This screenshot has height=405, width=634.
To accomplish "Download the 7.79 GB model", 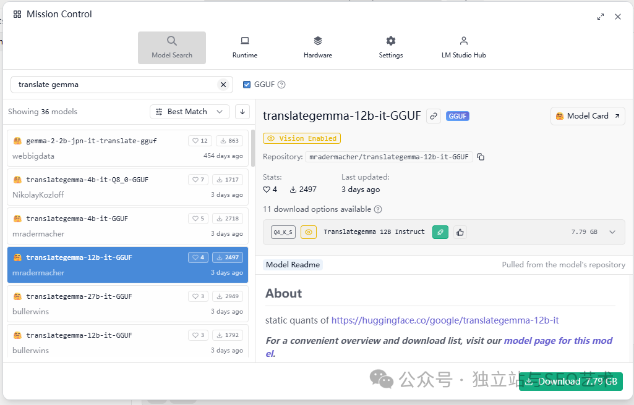I will [570, 381].
